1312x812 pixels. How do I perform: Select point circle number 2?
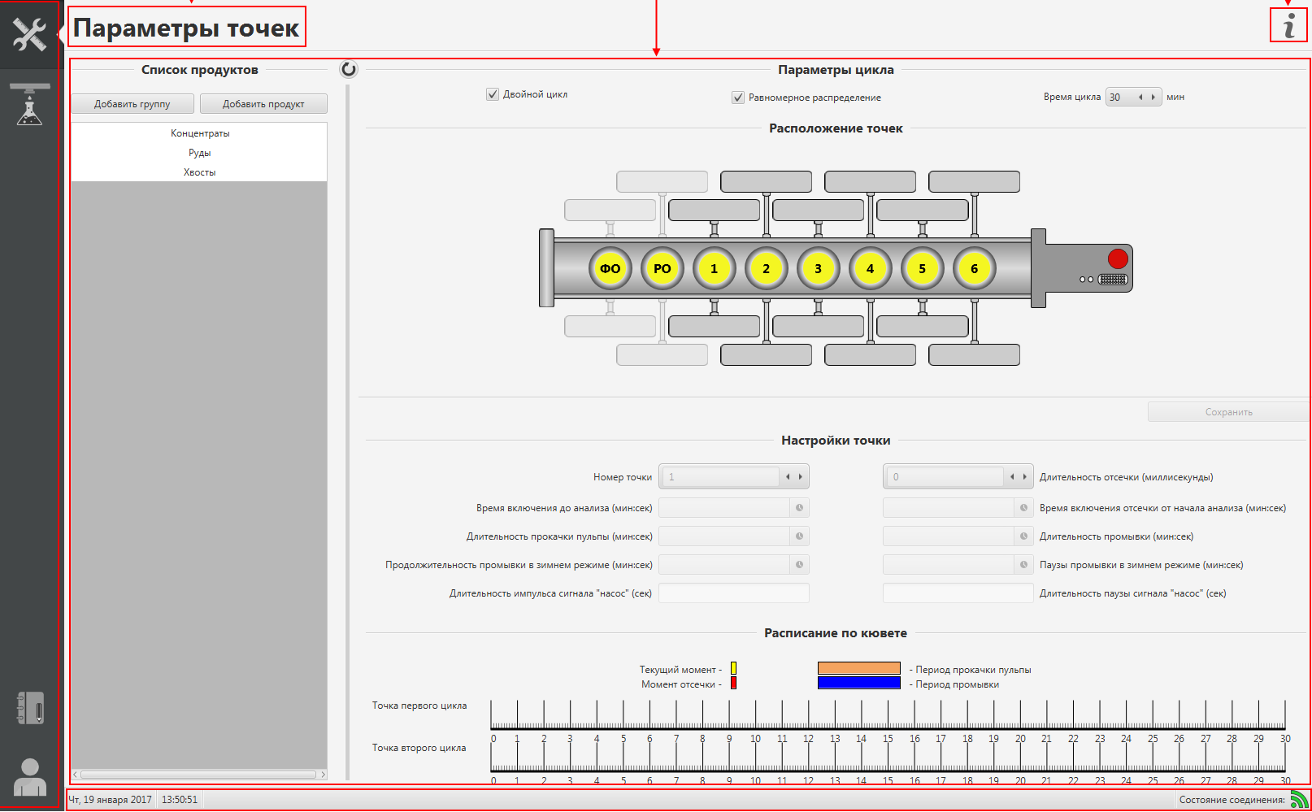click(x=767, y=268)
